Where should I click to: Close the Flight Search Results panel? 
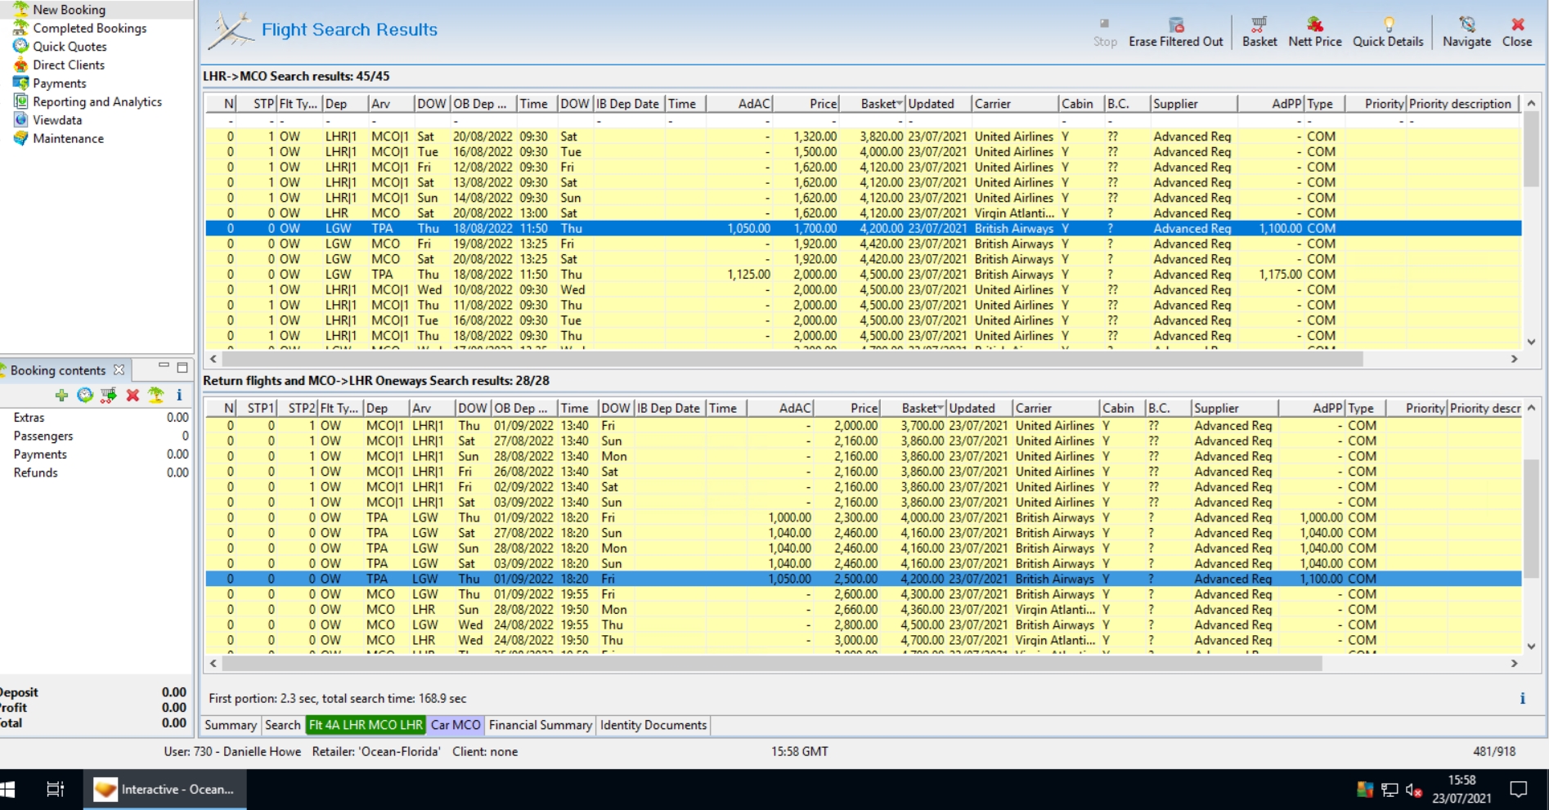point(1516,31)
